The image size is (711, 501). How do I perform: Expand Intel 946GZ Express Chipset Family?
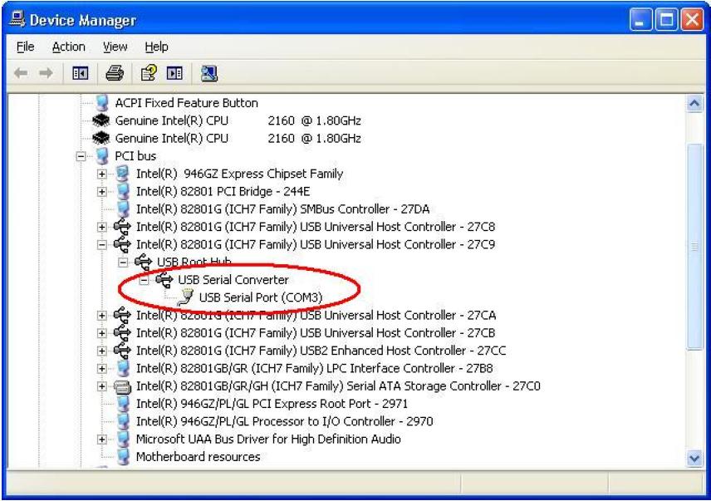click(101, 174)
